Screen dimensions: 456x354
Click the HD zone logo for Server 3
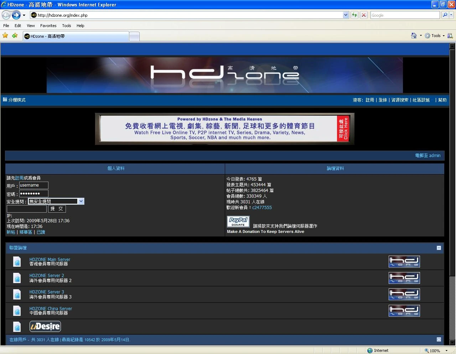click(x=404, y=295)
